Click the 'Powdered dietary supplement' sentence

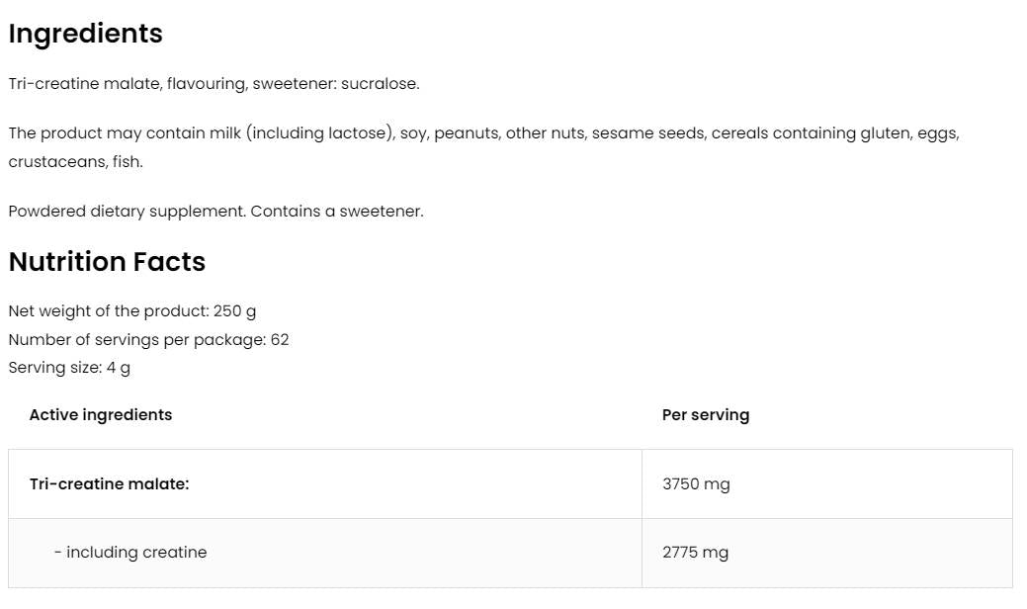(x=128, y=212)
